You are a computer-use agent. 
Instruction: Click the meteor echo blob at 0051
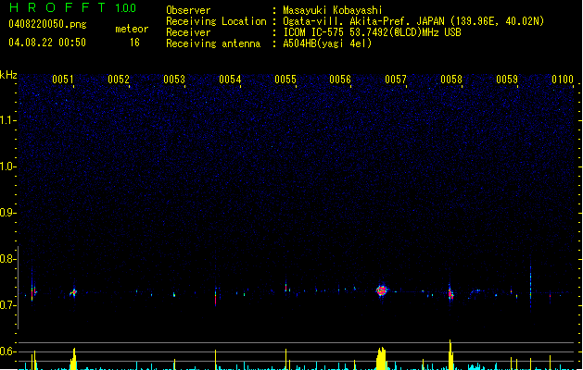pyautogui.click(x=73, y=292)
